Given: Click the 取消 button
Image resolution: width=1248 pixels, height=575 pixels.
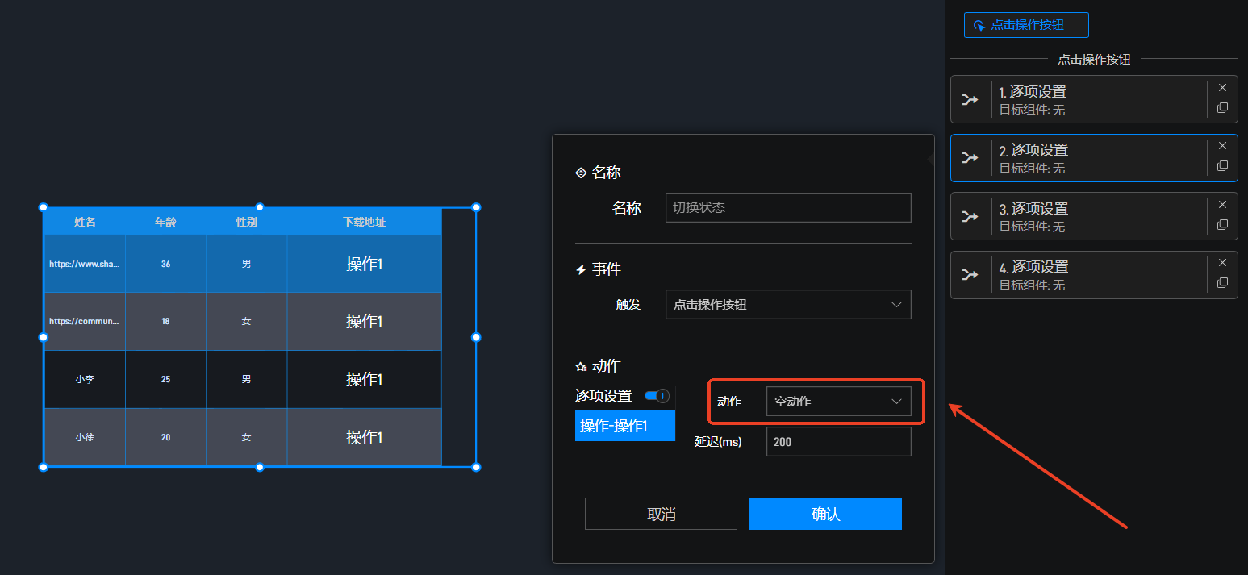Looking at the screenshot, I should [x=661, y=514].
